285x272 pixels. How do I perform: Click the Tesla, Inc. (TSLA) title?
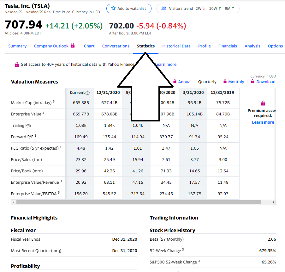point(27,6)
